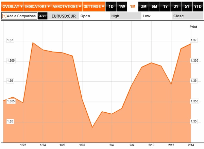Click the left 1.365 axis label
The width and height of the screenshot is (204, 149).
[11, 61]
